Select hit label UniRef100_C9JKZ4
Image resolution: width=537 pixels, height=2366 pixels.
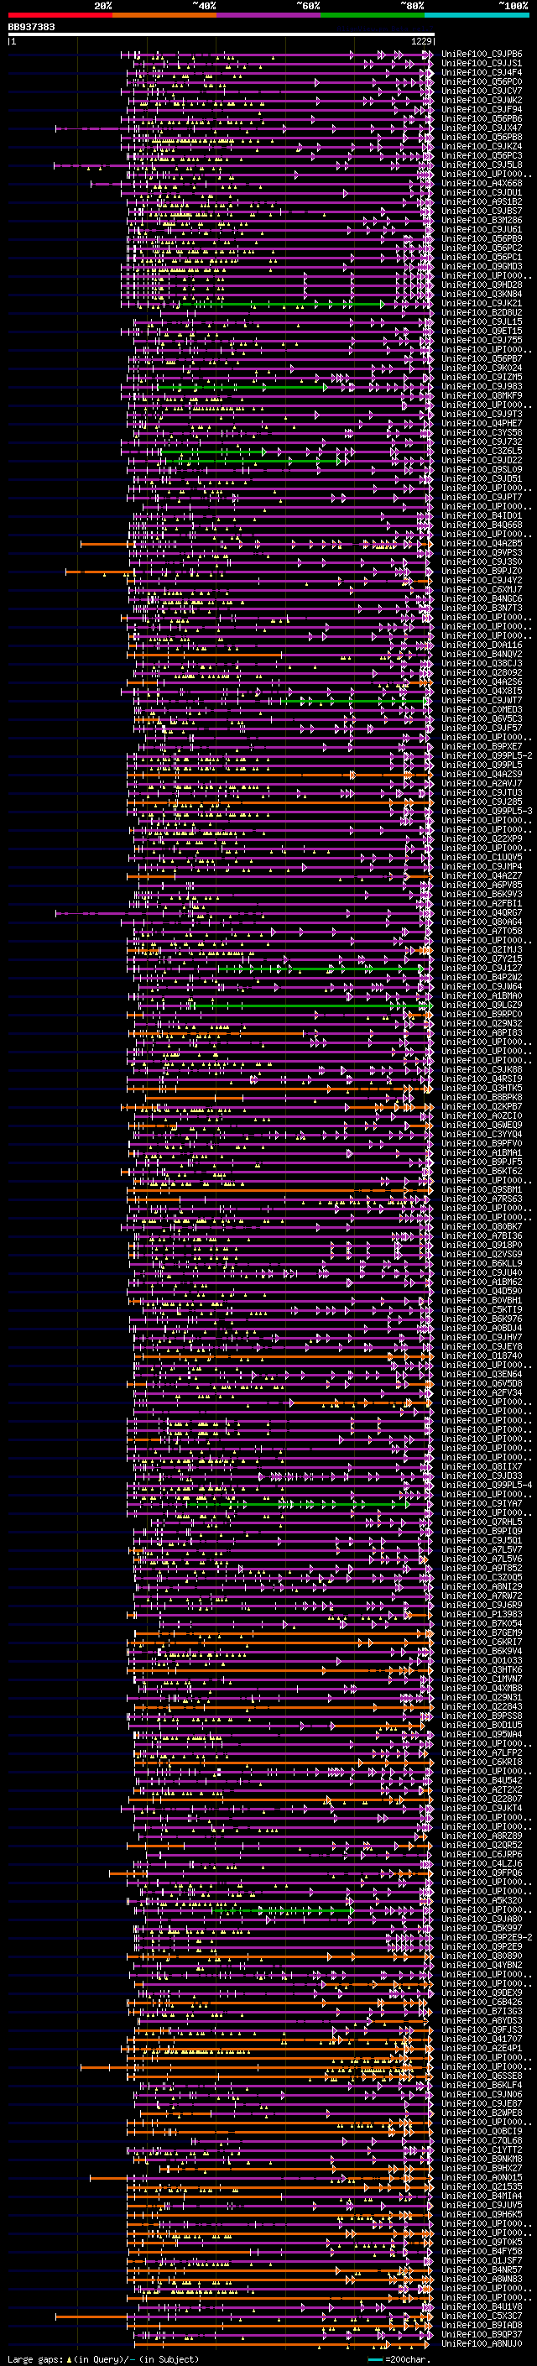(481, 146)
